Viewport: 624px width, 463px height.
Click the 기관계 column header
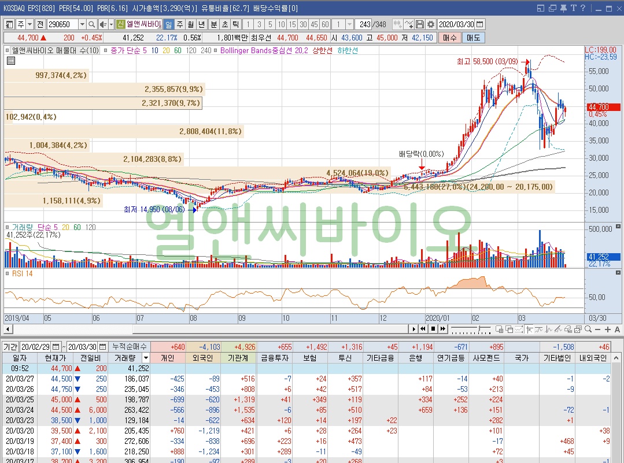point(238,358)
